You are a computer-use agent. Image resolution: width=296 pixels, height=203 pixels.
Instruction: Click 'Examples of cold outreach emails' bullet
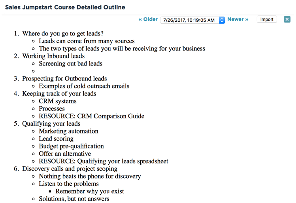[x=84, y=86]
